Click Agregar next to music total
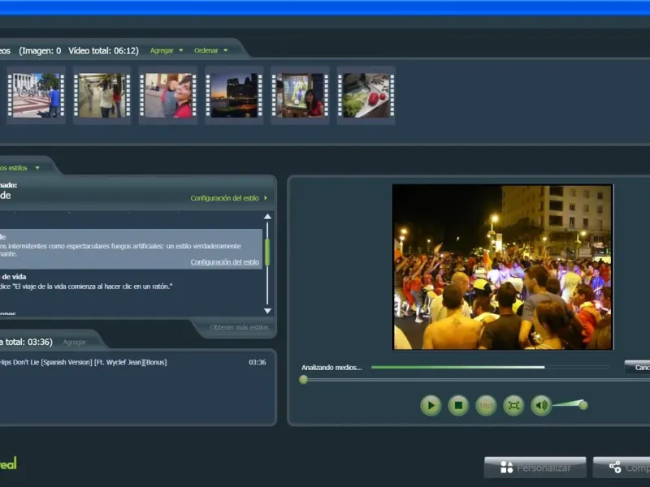Image resolution: width=650 pixels, height=487 pixels. (74, 342)
